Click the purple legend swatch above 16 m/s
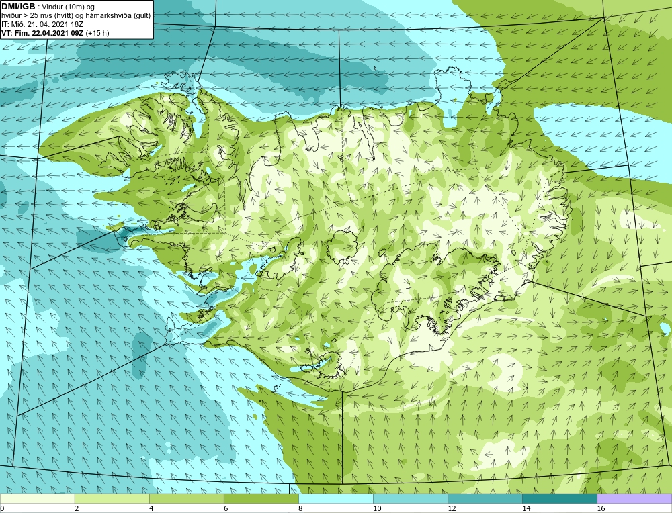 pos(634,498)
